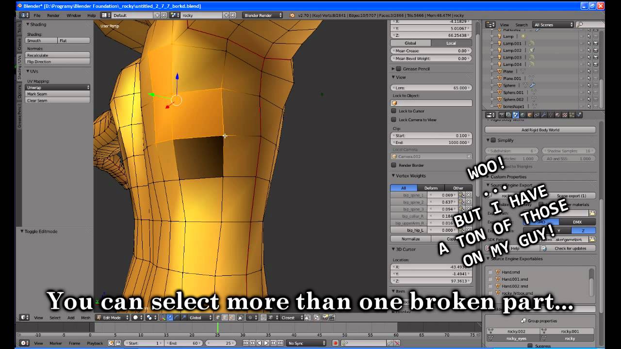Select the translate manipulator arrow icon

(x=170, y=317)
